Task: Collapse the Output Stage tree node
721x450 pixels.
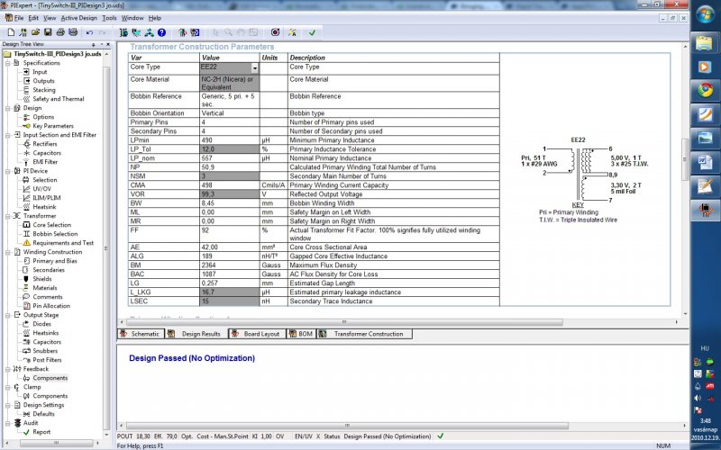Action: [x=8, y=315]
